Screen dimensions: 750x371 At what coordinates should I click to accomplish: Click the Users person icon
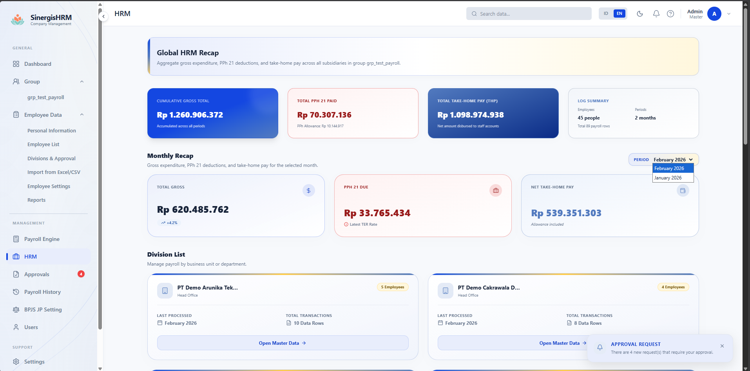point(16,327)
